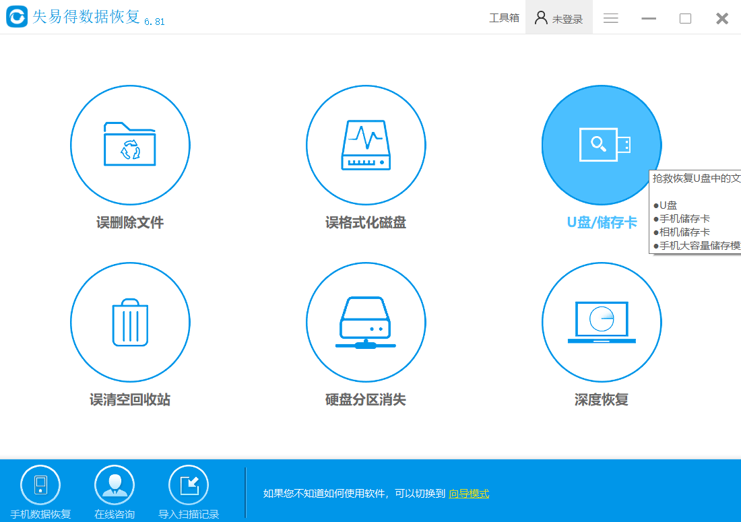Open the accidentally deleted files recovery icon
This screenshot has height=522, width=741.
[130, 145]
